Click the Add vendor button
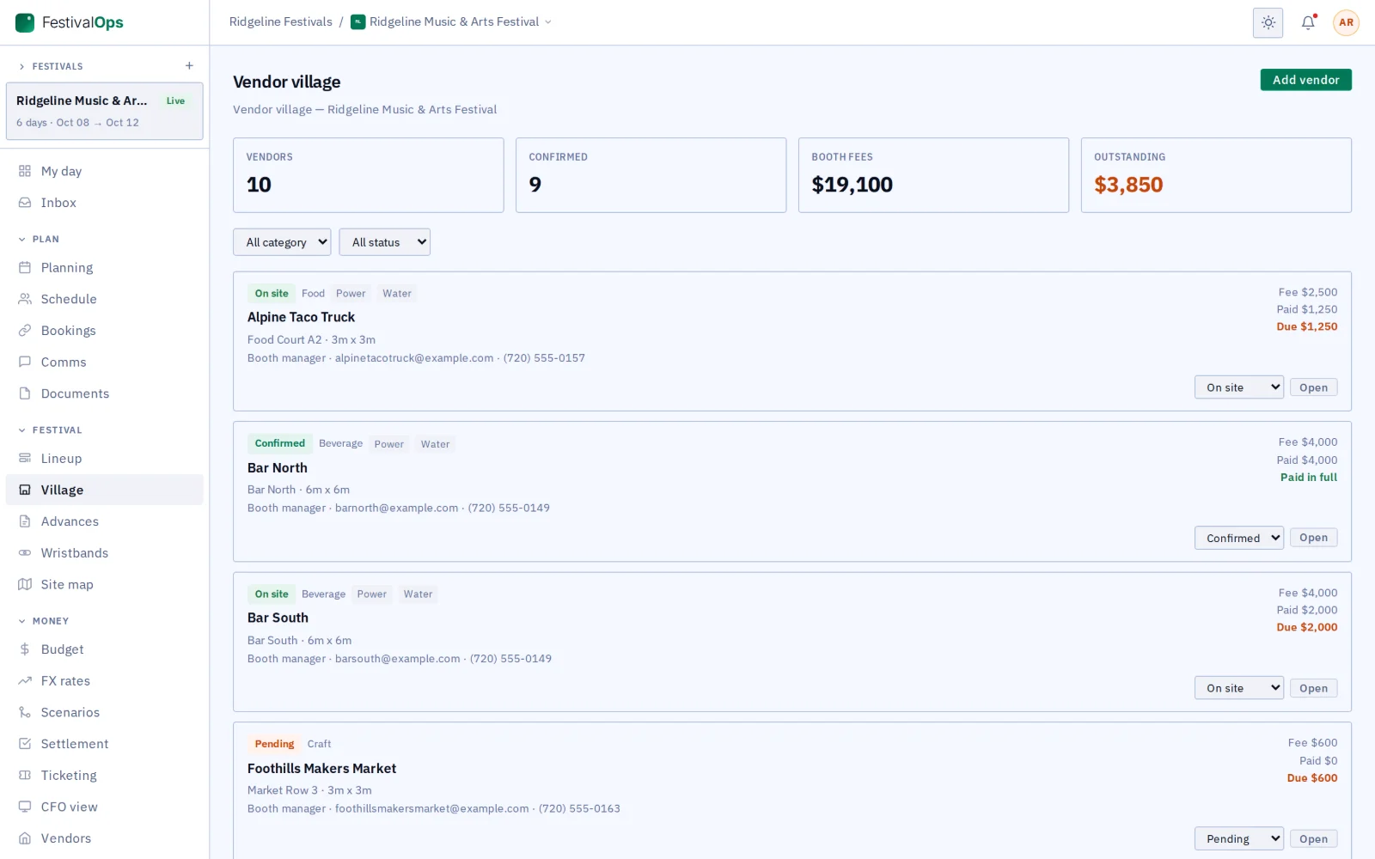 click(x=1305, y=80)
